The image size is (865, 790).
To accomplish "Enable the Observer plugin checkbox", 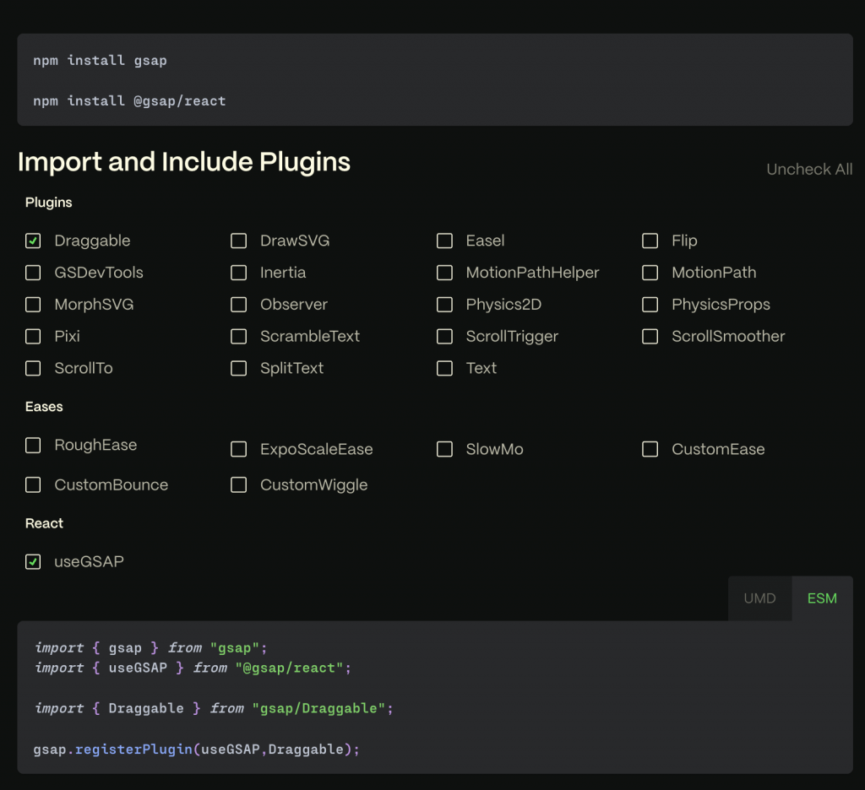I will [239, 305].
